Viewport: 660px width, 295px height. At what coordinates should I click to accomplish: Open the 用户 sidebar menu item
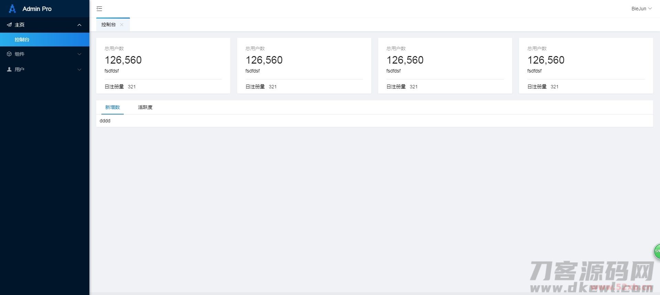[20, 69]
